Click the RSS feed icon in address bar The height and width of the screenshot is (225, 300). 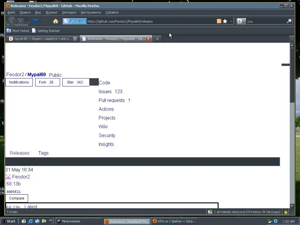219,21
